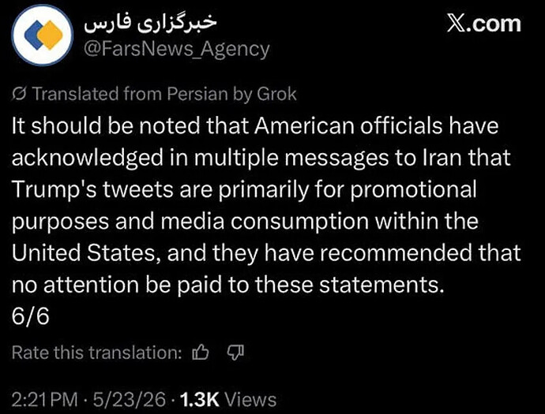Click the thumbs down translation rating icon

235,353
